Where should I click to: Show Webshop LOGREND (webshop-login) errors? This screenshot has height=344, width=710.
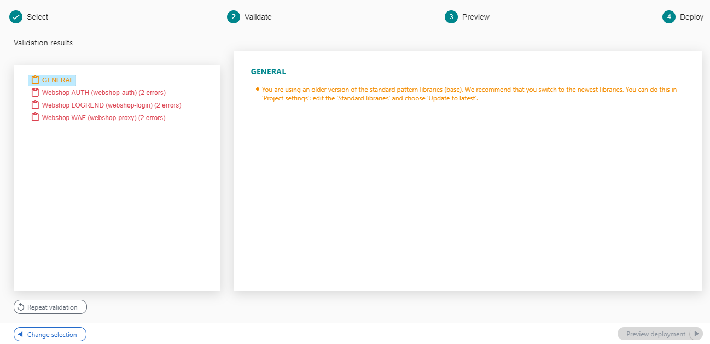click(111, 105)
